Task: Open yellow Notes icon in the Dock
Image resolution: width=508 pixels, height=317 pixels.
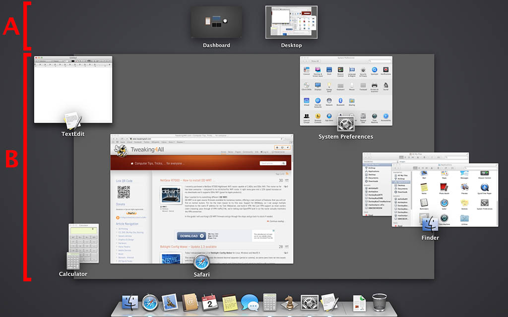Action: click(229, 303)
